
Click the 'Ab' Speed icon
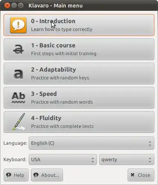tap(18, 98)
